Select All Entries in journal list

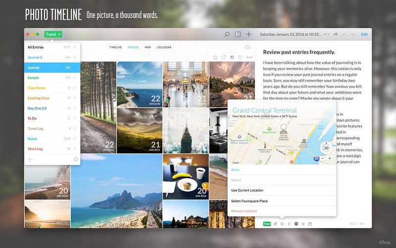pos(52,47)
